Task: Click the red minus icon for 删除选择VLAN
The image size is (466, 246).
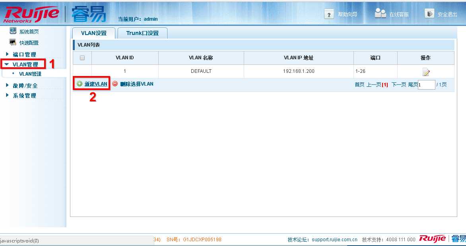Action: click(115, 84)
